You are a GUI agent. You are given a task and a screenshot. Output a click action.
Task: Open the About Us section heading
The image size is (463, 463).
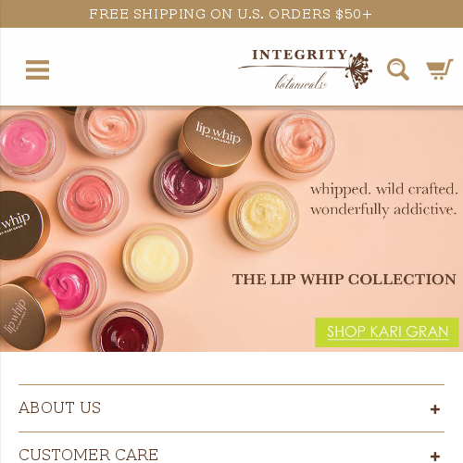(59, 407)
